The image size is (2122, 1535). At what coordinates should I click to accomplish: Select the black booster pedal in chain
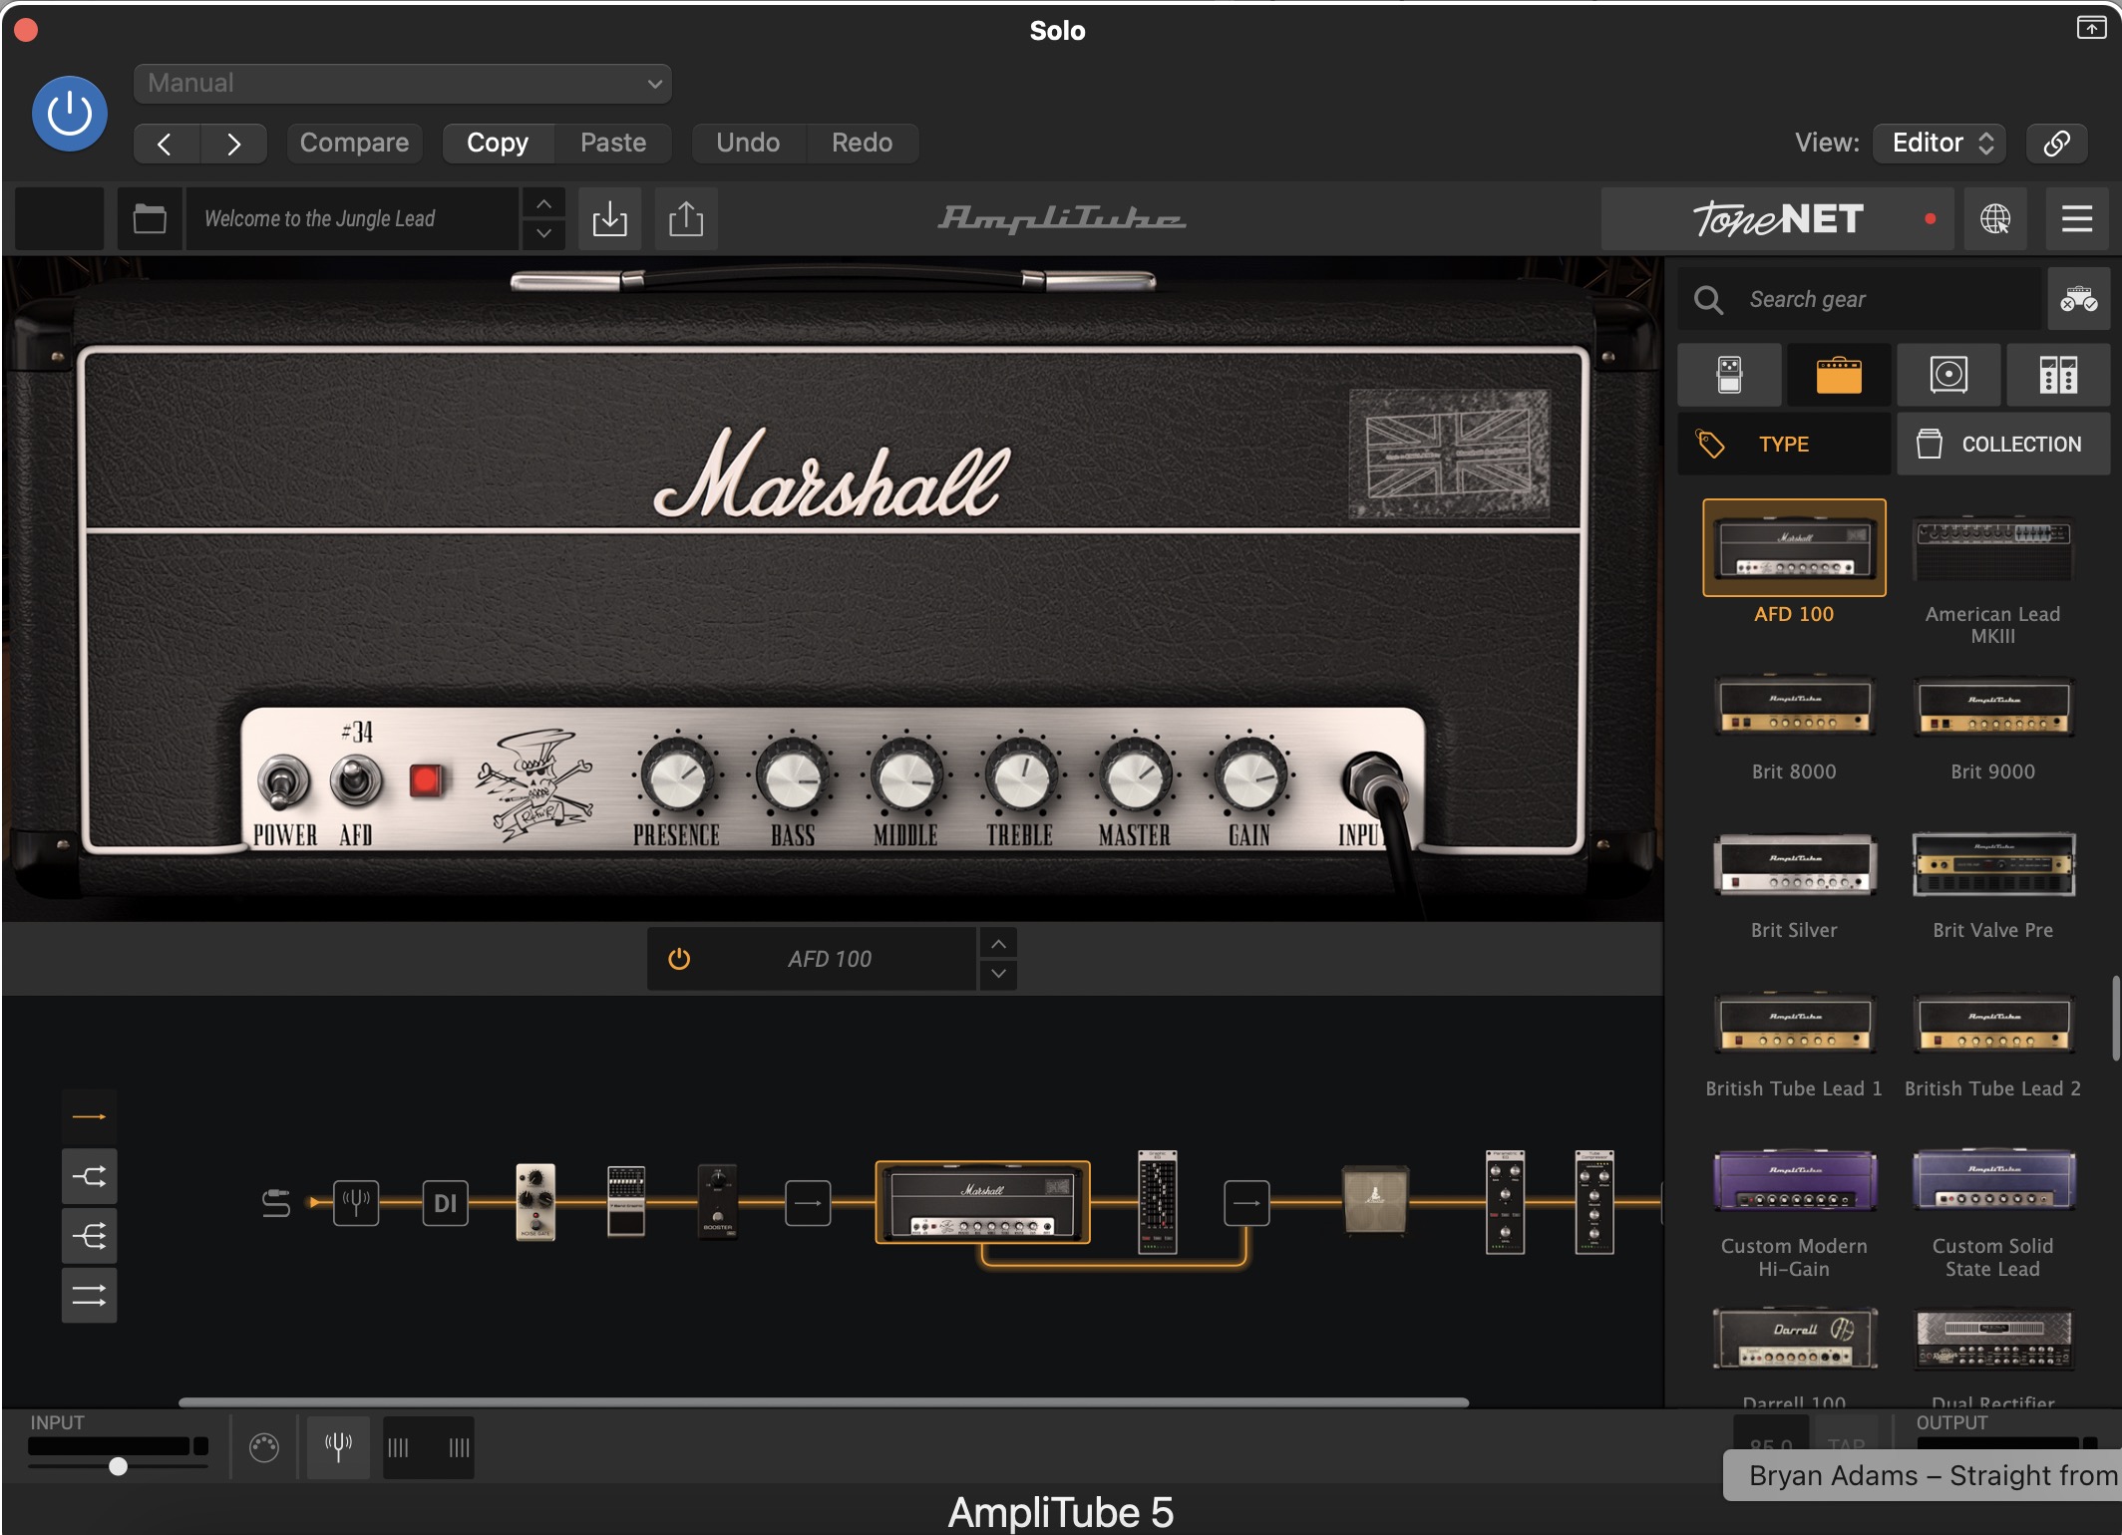(x=717, y=1201)
